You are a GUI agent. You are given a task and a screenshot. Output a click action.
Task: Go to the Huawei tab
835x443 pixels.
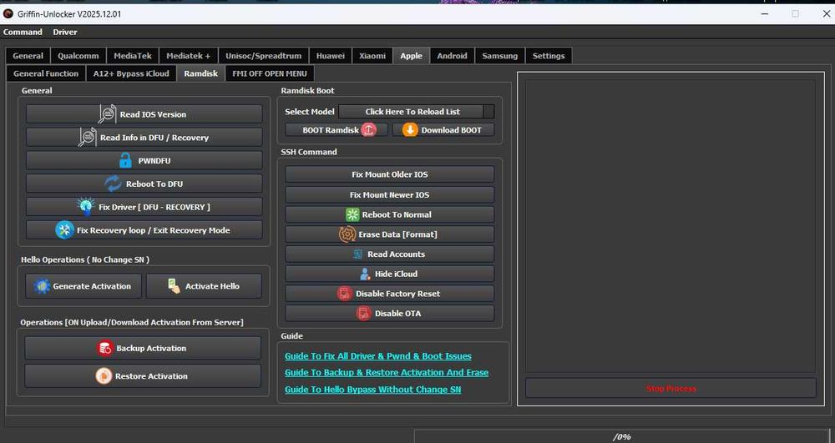330,56
